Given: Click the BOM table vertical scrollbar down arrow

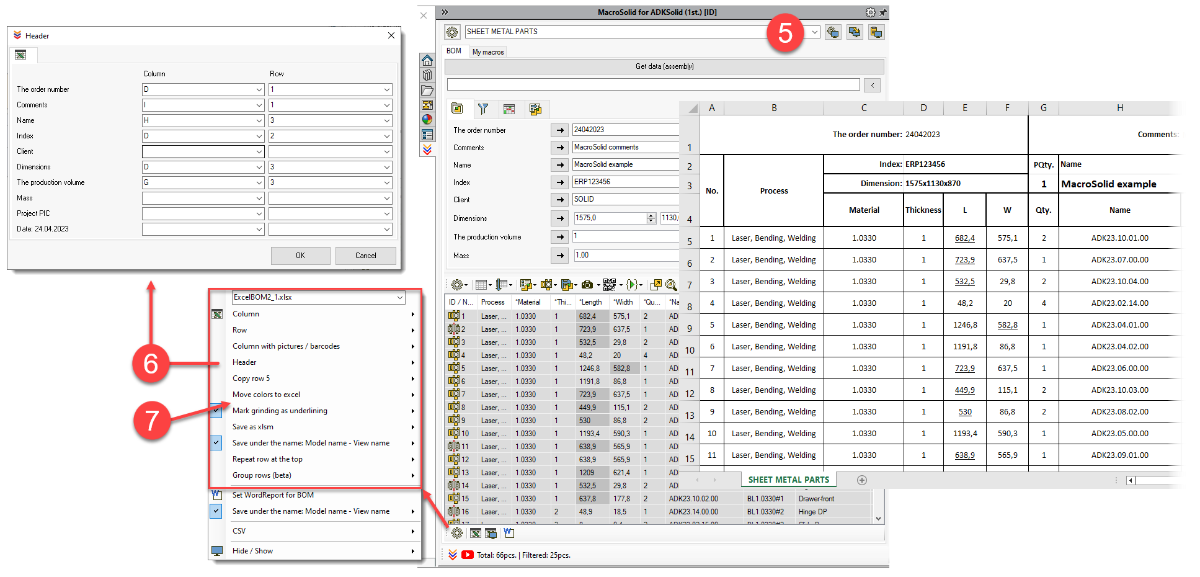Looking at the screenshot, I should (878, 519).
